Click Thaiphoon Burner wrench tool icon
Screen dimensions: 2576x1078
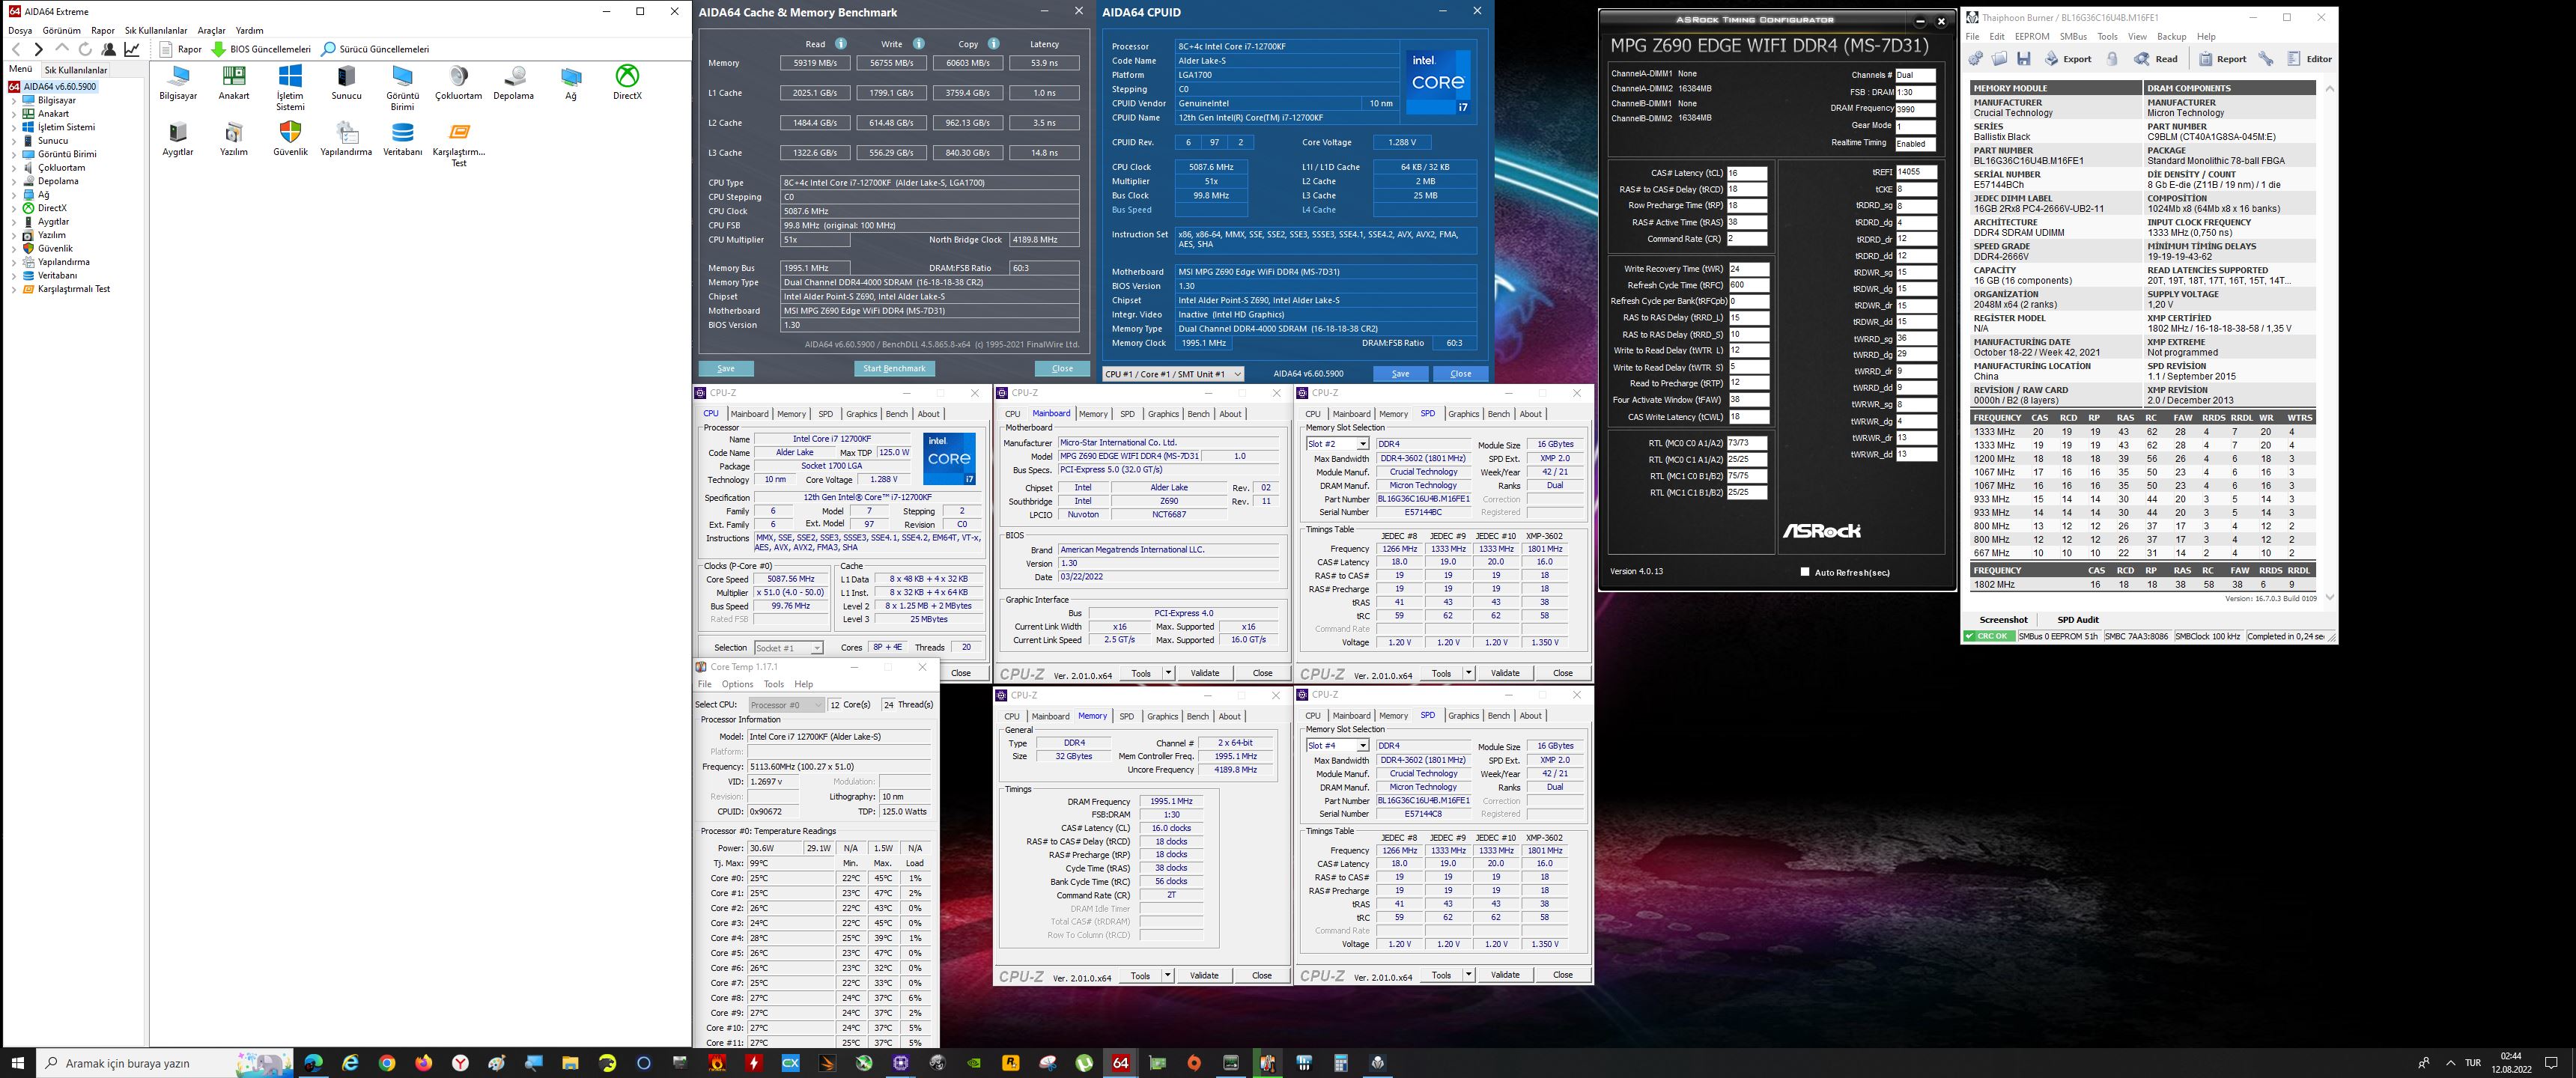[2266, 59]
